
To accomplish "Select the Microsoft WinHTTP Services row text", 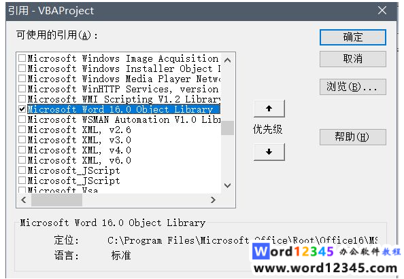I will (123, 89).
